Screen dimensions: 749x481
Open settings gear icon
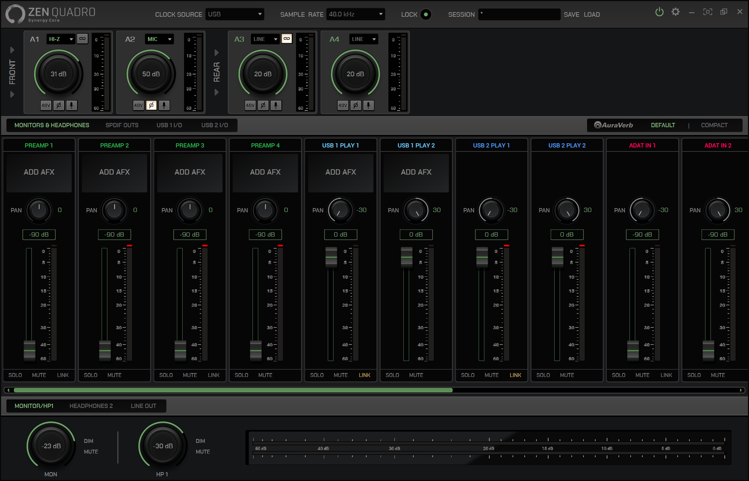click(676, 12)
